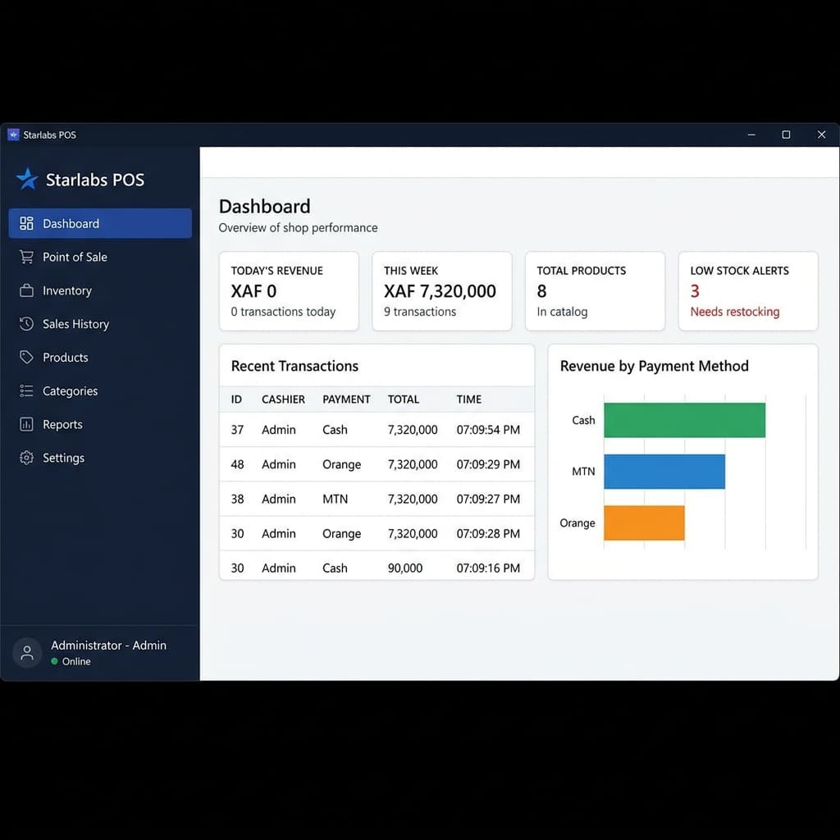The image size is (840, 840).
Task: Click the blue MTN revenue bar
Action: click(x=664, y=472)
